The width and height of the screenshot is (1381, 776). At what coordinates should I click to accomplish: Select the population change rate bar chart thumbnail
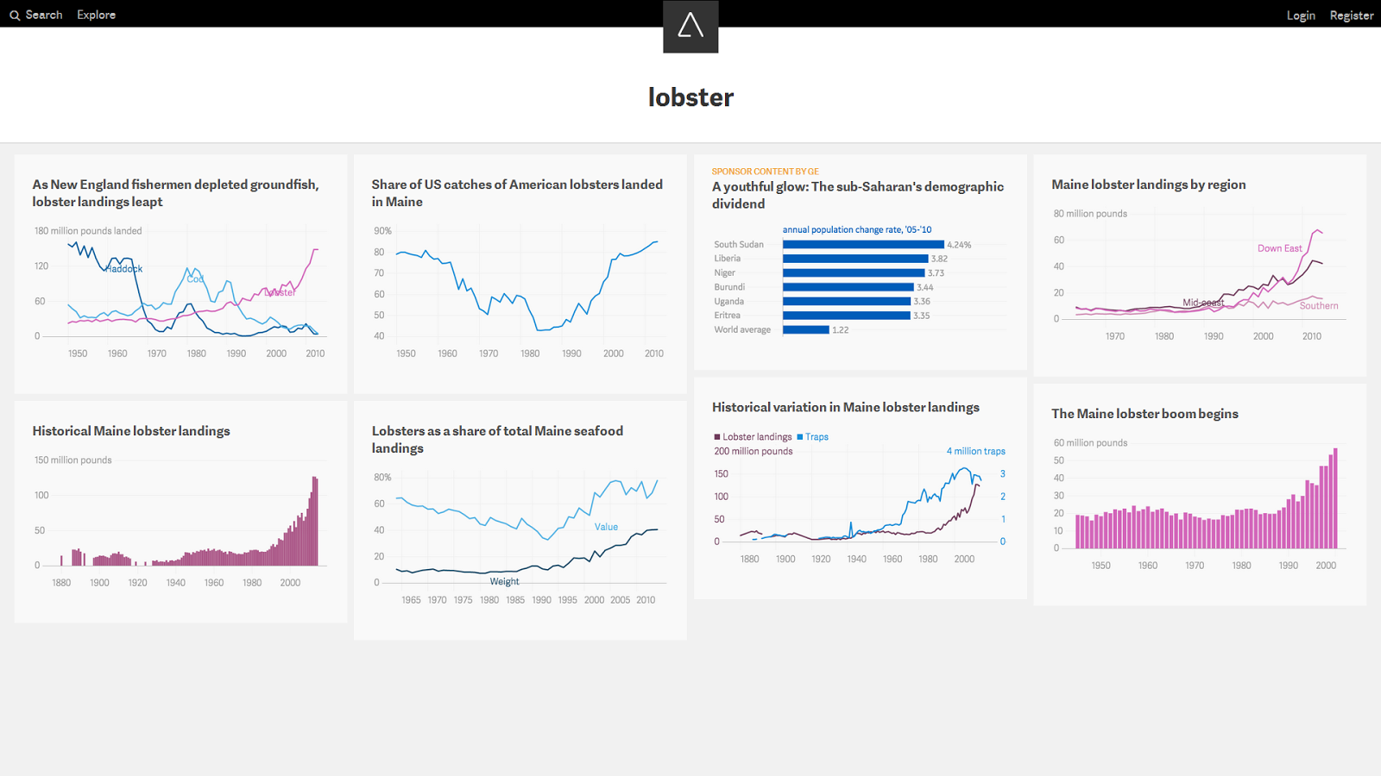coord(861,281)
